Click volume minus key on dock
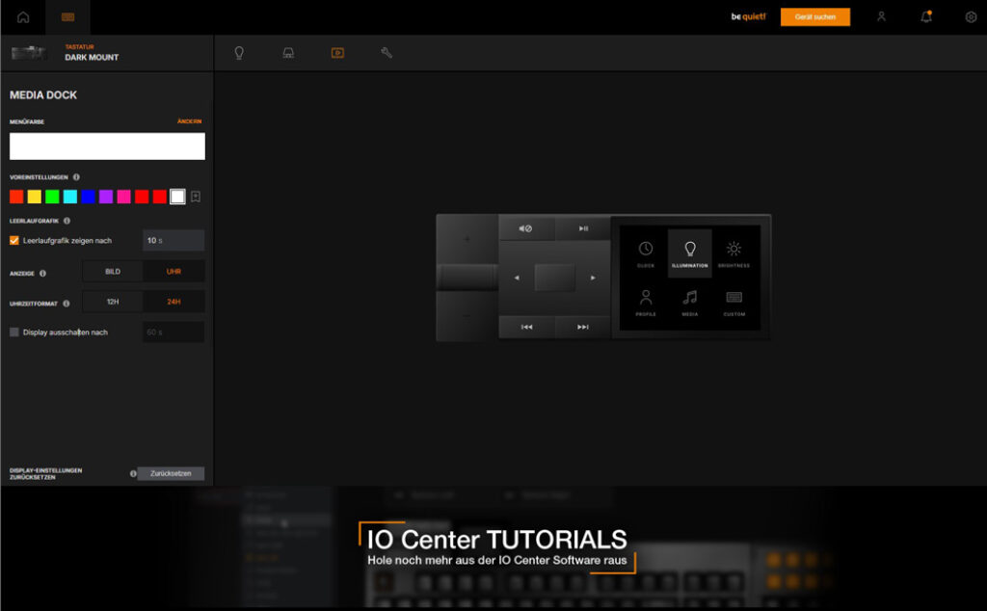 pos(467,316)
